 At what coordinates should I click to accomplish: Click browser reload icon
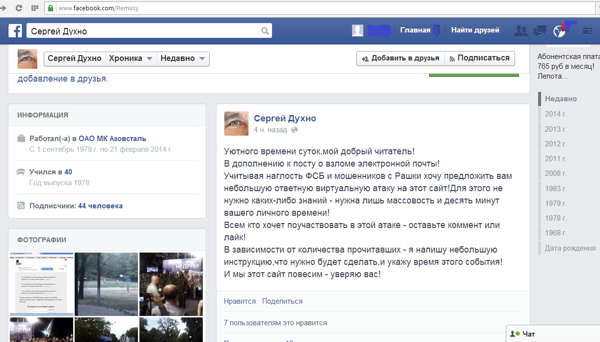point(19,8)
